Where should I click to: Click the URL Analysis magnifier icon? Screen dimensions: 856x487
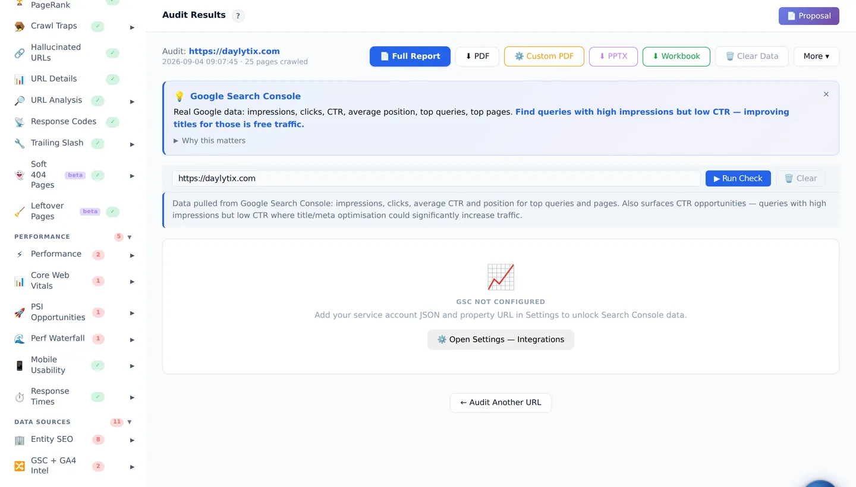point(20,100)
